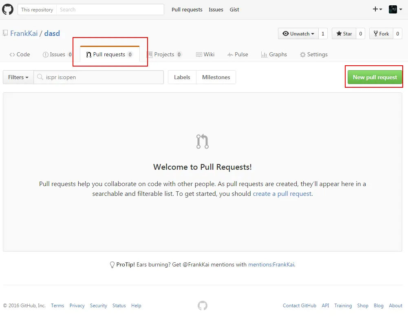Click the watchers count 1
Screen dimensions: 408x324
coord(323,33)
